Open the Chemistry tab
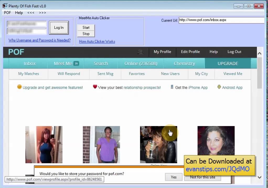268x188 pixels. click(x=184, y=64)
